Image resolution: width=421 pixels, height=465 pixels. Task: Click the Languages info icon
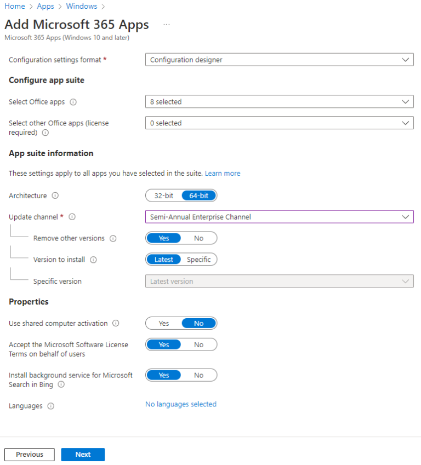coord(51,406)
